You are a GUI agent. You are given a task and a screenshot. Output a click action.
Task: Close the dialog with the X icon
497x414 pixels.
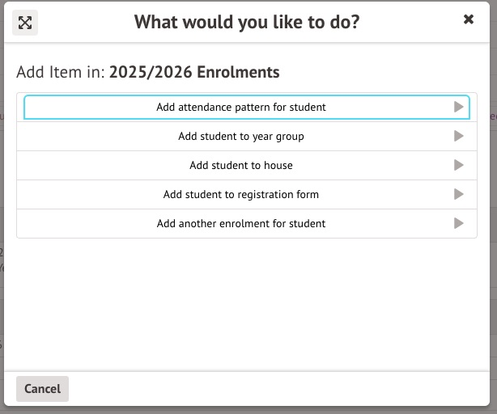pos(469,20)
